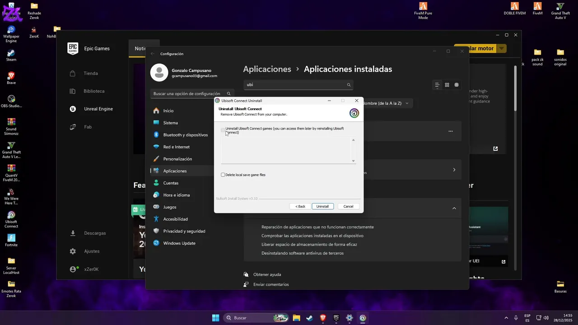Viewport: 578px width, 325px height.
Task: Open Steam desktop shortcut
Action: [11, 55]
